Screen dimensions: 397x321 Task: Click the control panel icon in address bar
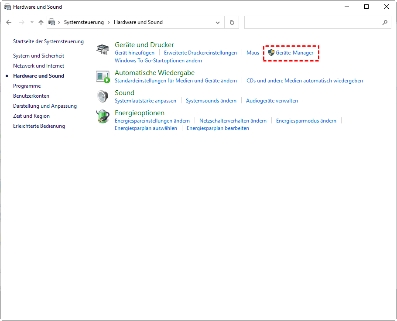tap(51, 22)
